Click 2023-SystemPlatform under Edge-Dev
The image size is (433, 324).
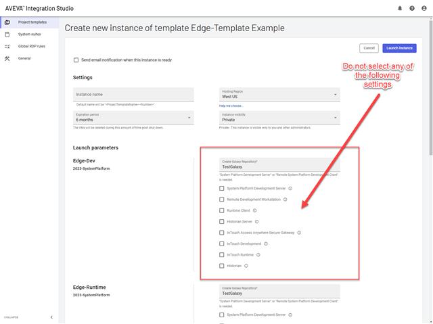click(x=91, y=168)
